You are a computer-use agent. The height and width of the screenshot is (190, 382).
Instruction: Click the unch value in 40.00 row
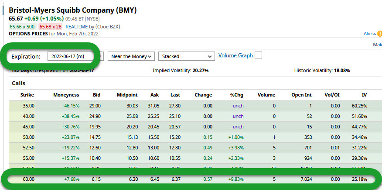click(238, 116)
